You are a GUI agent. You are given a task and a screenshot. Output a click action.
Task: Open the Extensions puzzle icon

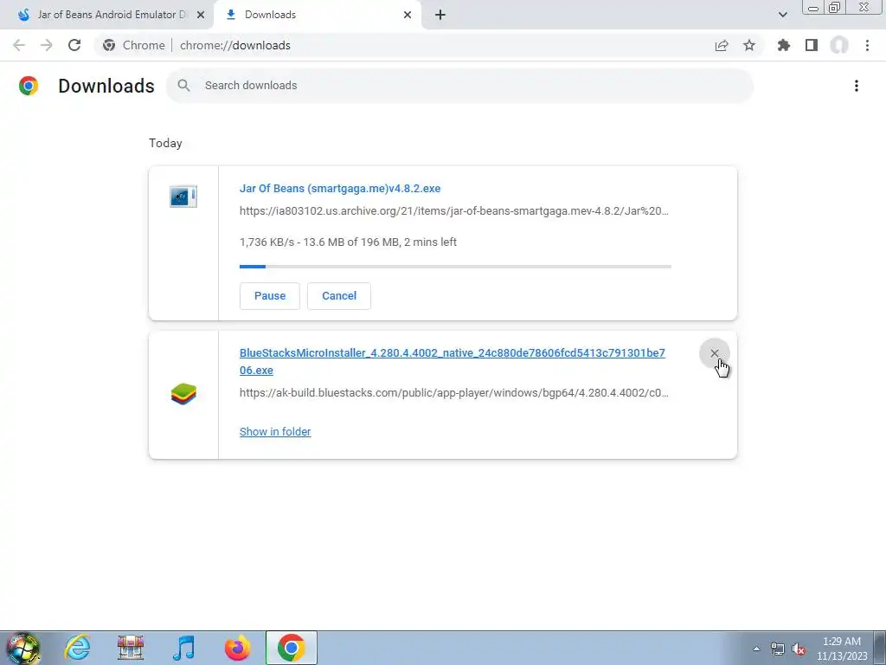784,45
